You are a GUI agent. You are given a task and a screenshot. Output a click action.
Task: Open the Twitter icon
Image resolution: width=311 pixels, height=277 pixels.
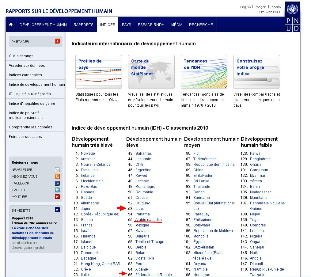pyautogui.click(x=57, y=190)
